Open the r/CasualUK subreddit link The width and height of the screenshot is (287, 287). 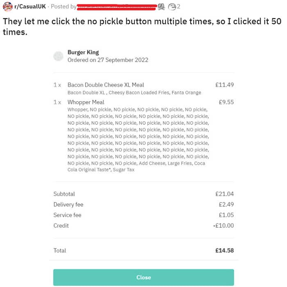[30, 7]
